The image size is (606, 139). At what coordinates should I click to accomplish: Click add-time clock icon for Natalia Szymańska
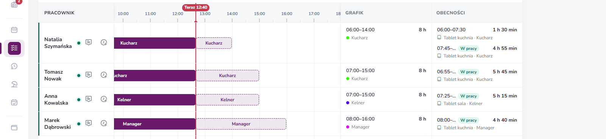[x=104, y=42]
